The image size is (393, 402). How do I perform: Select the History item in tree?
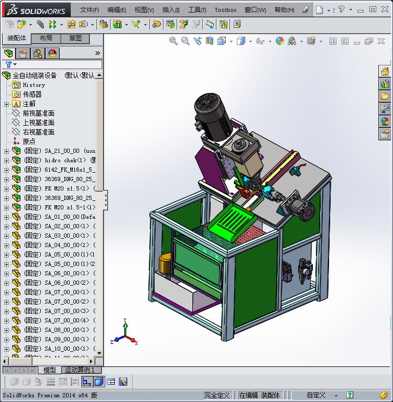[x=34, y=85]
